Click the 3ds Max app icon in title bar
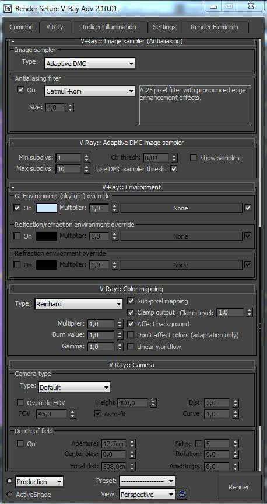267x504 pixels. tap(7, 9)
